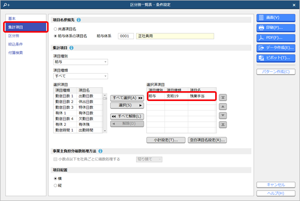Open the 切り捨て rounding dropdown
300x201 pixels.
click(149, 159)
